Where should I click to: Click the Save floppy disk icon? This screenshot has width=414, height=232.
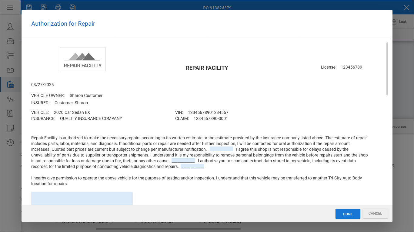point(29,7)
